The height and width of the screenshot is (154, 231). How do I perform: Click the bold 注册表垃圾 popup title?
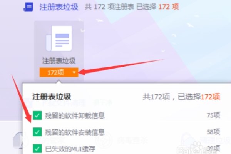52,97
